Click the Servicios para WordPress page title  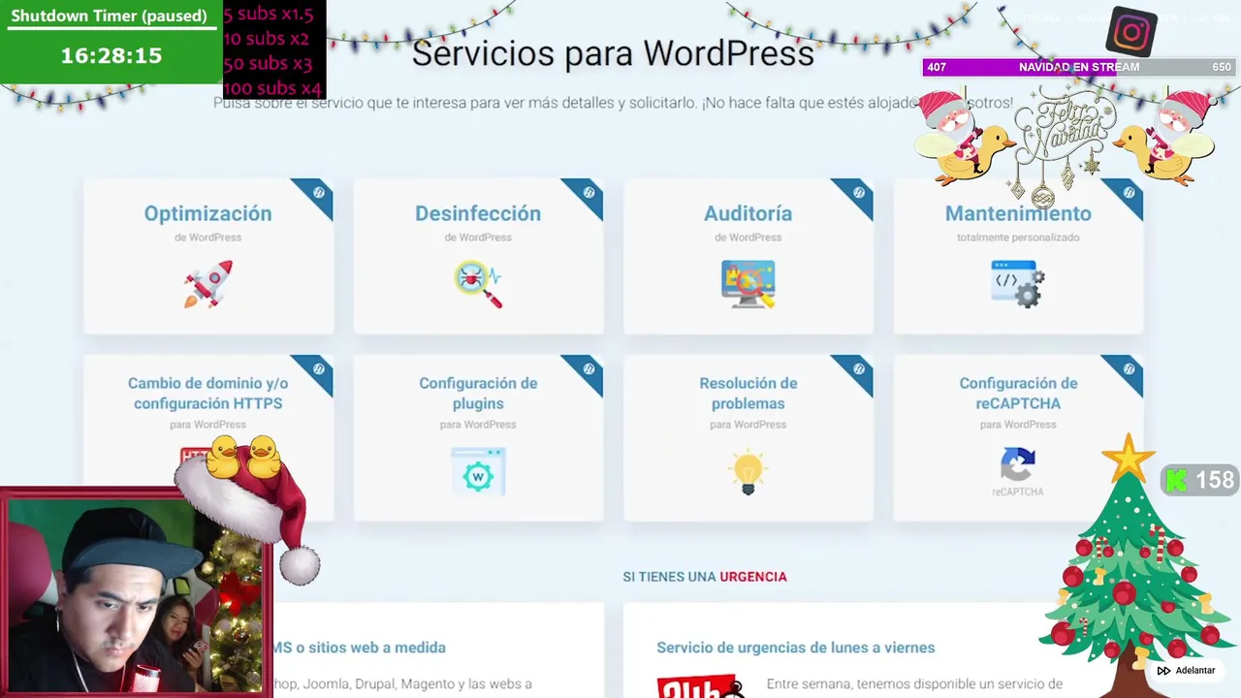coord(613,52)
